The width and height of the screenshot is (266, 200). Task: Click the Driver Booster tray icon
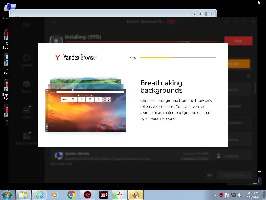click(221, 195)
